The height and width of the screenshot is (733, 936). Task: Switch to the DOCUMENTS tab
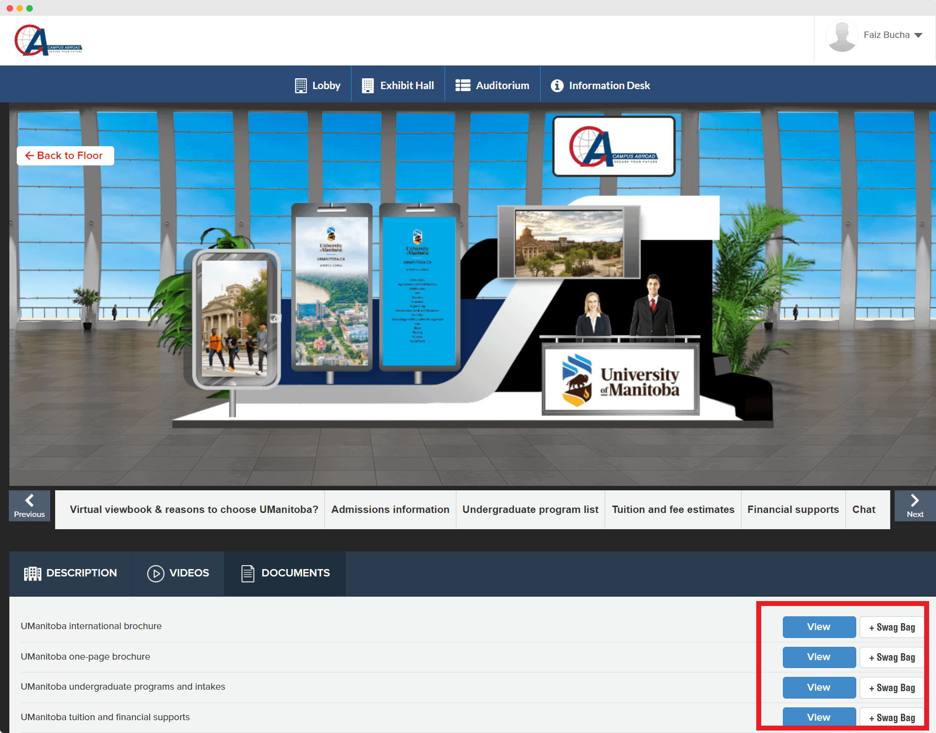click(285, 574)
